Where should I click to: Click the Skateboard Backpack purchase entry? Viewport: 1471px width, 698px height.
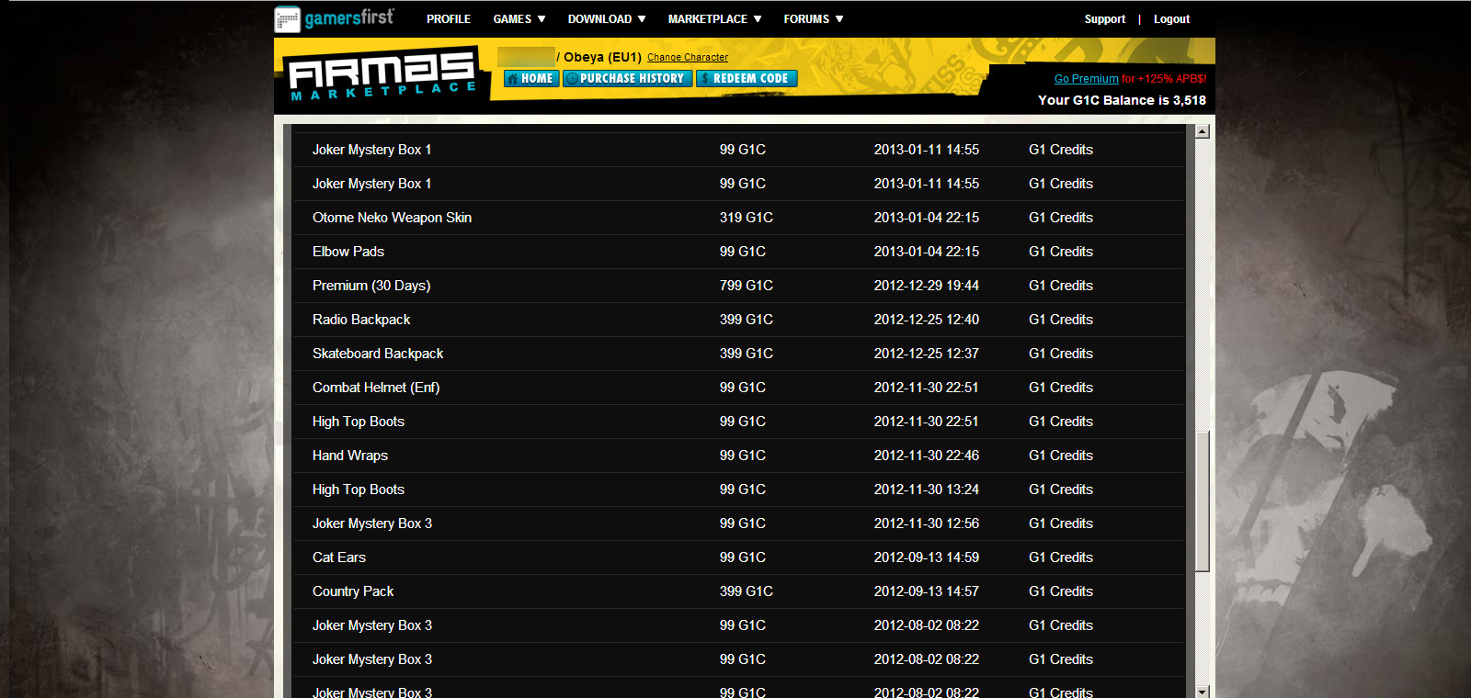(x=378, y=354)
